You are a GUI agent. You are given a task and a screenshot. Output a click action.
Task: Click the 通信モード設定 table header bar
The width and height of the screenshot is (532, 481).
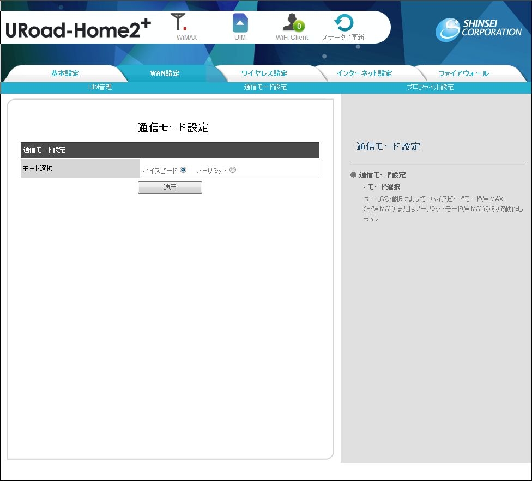pyautogui.click(x=169, y=150)
